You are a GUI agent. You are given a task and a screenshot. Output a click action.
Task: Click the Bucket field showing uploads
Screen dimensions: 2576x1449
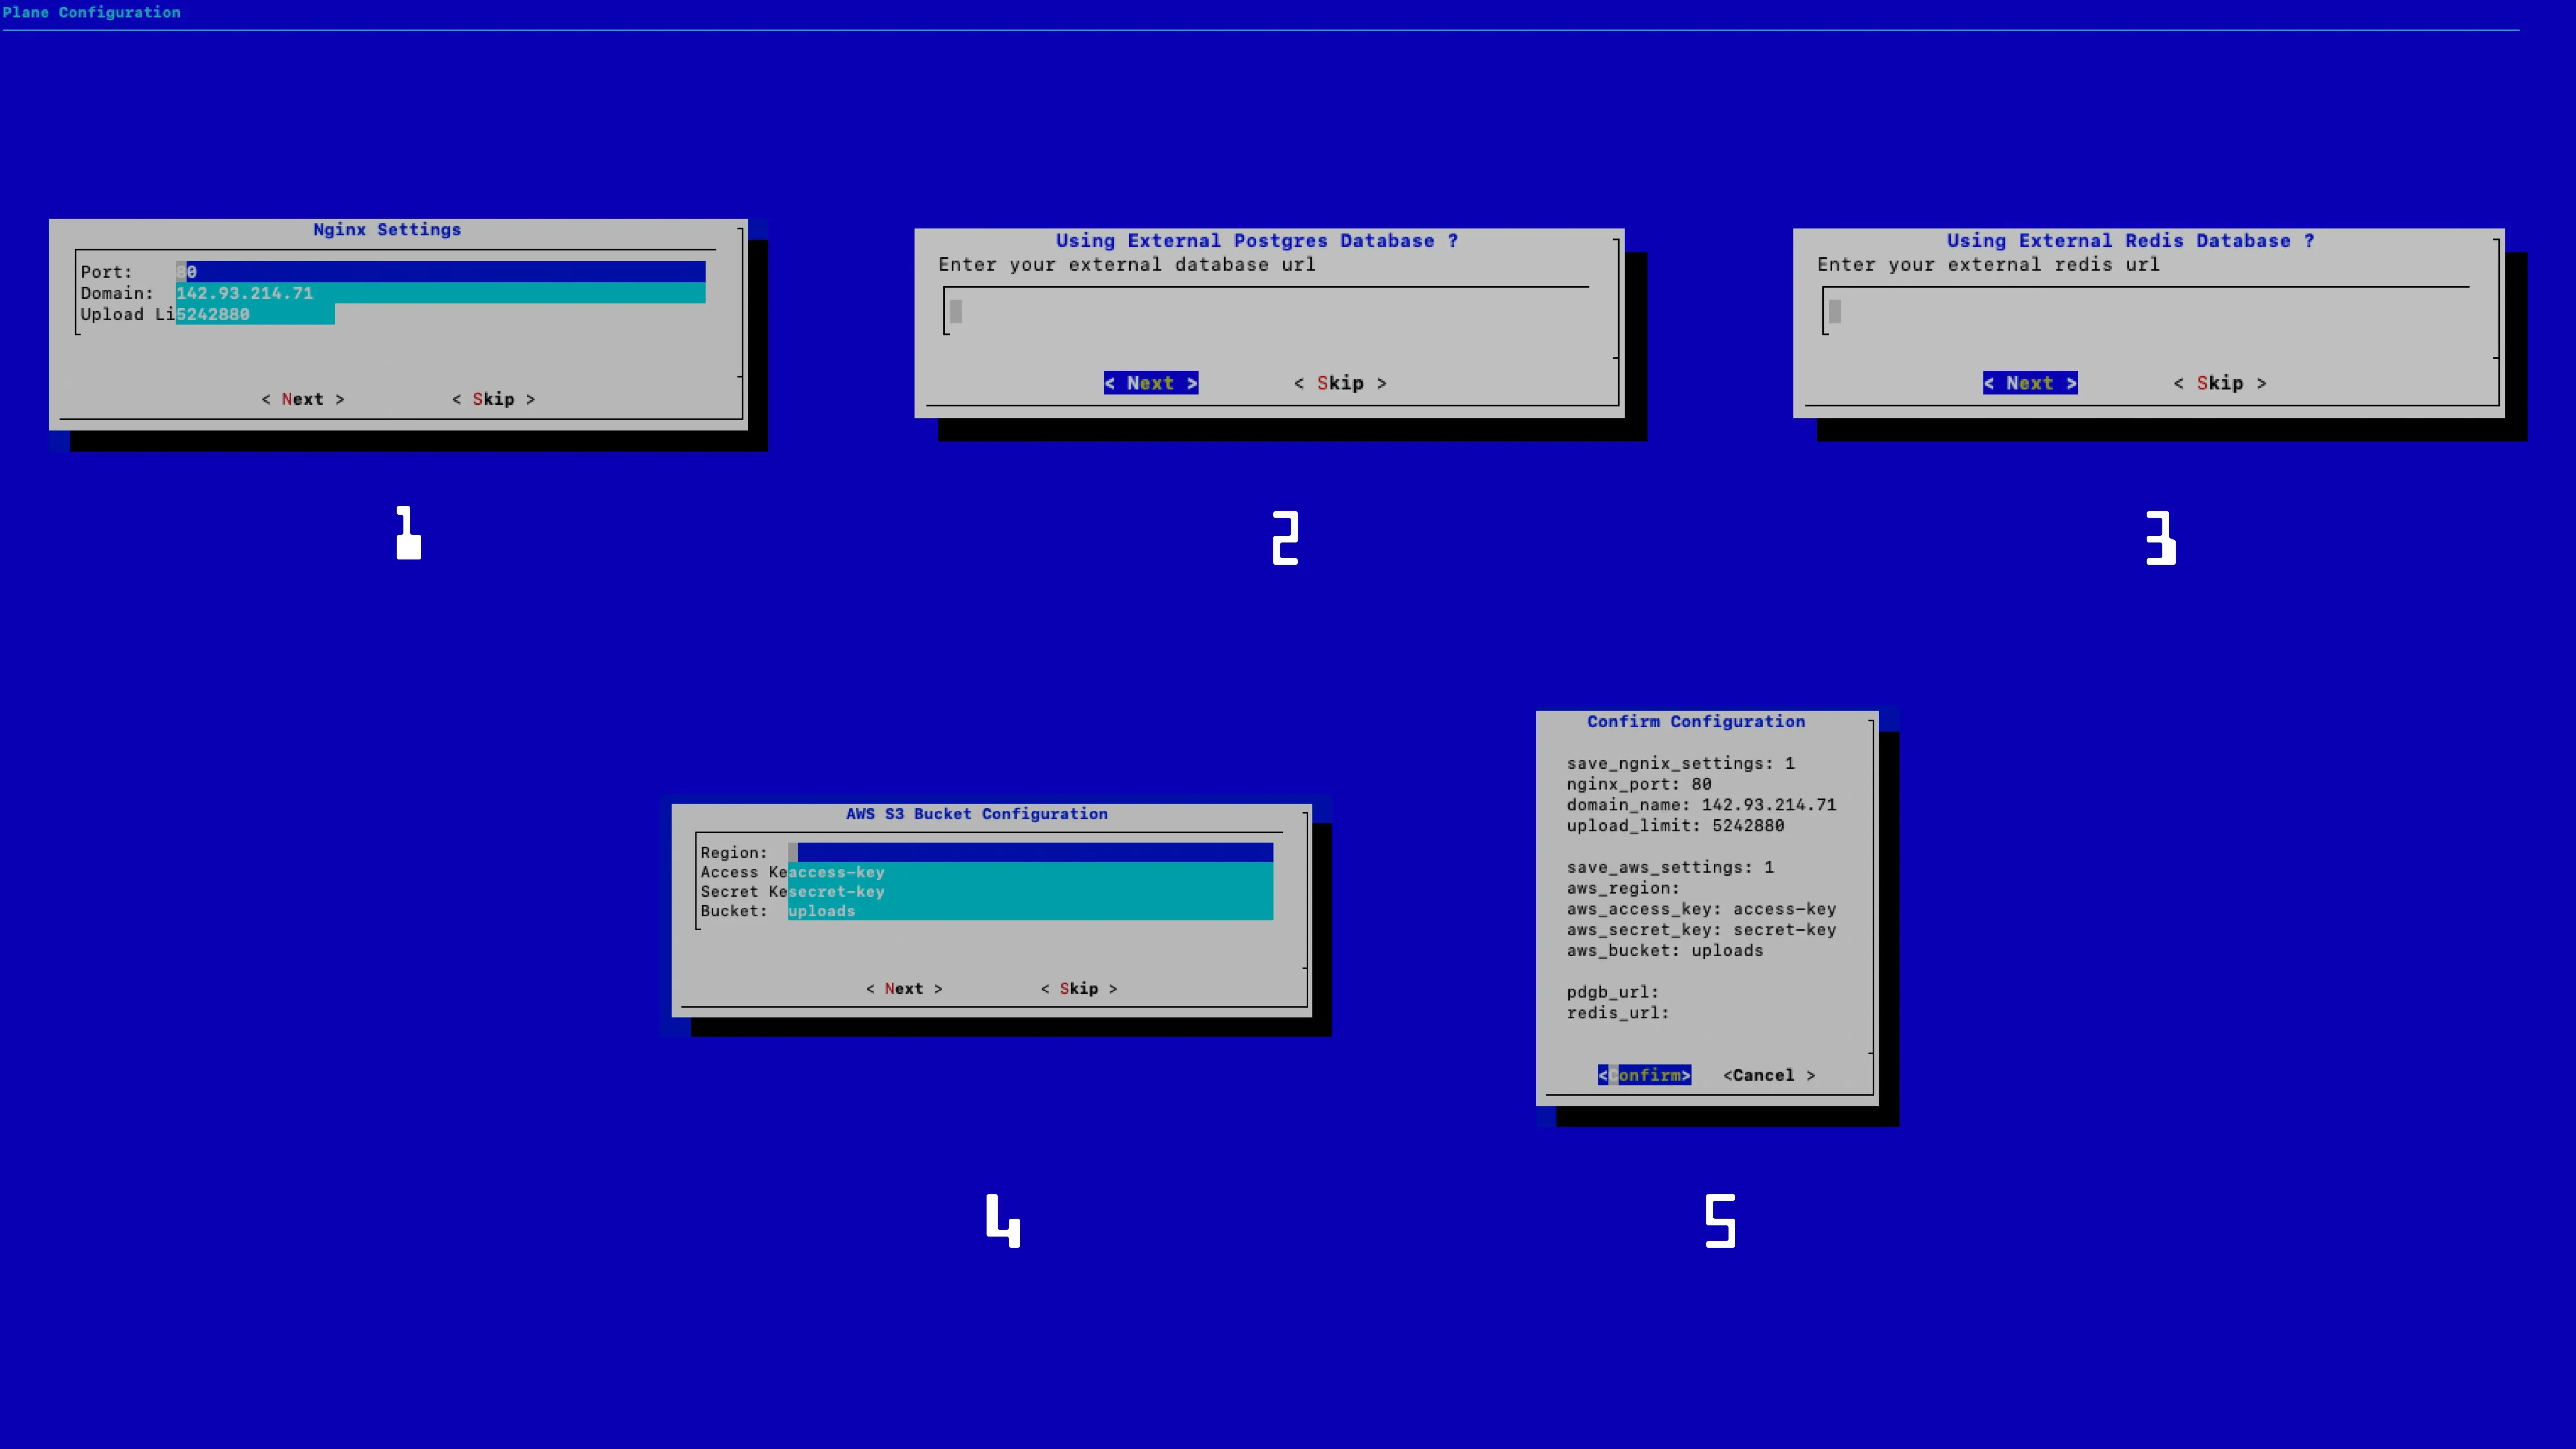coord(1030,911)
